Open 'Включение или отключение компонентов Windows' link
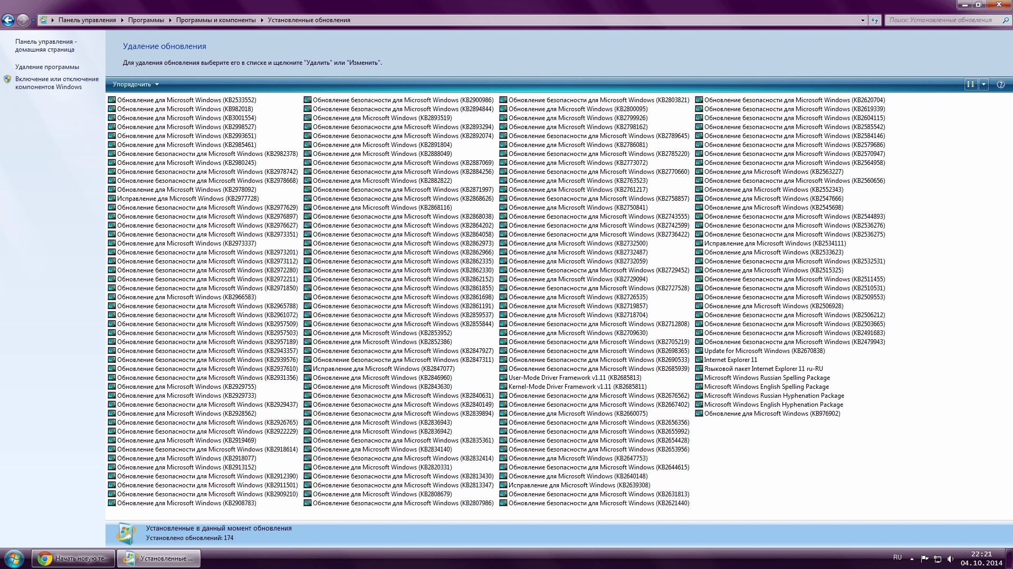1013x569 pixels. click(x=57, y=83)
